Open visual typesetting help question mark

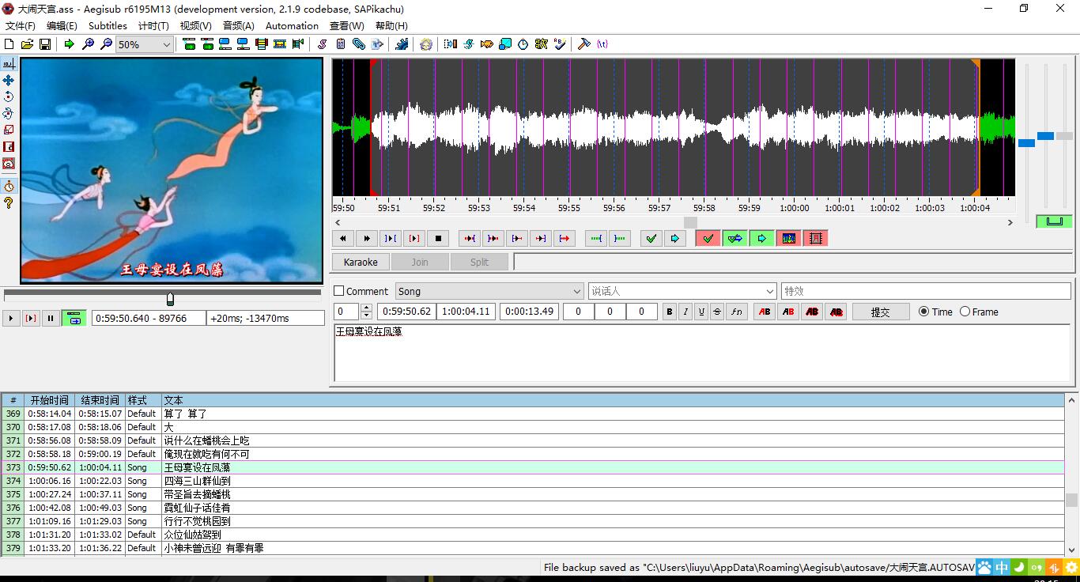(9, 203)
